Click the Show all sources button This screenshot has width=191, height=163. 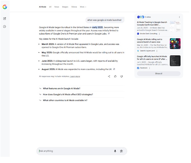click(159, 74)
